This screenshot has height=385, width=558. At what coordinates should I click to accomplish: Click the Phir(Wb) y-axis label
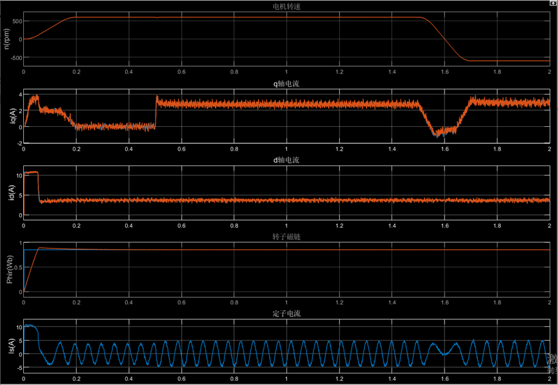pos(10,269)
